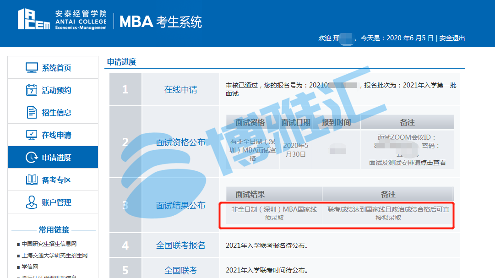Click the 申请进度 page heading
Viewport: 495px width, 278px height.
pyautogui.click(x=121, y=62)
